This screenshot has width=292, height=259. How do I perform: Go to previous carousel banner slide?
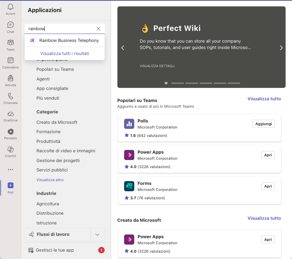(x=123, y=48)
